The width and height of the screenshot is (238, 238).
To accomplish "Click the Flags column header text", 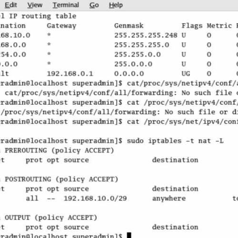I will tap(192, 26).
